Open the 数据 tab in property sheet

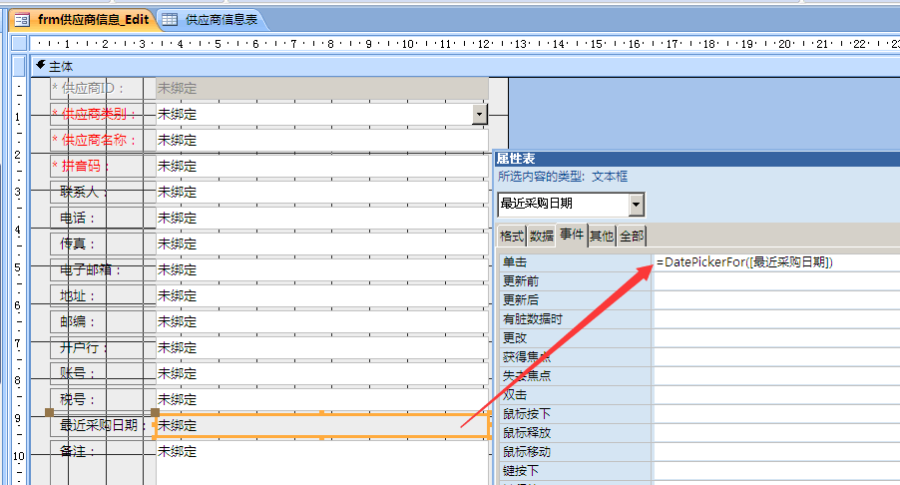(x=541, y=236)
